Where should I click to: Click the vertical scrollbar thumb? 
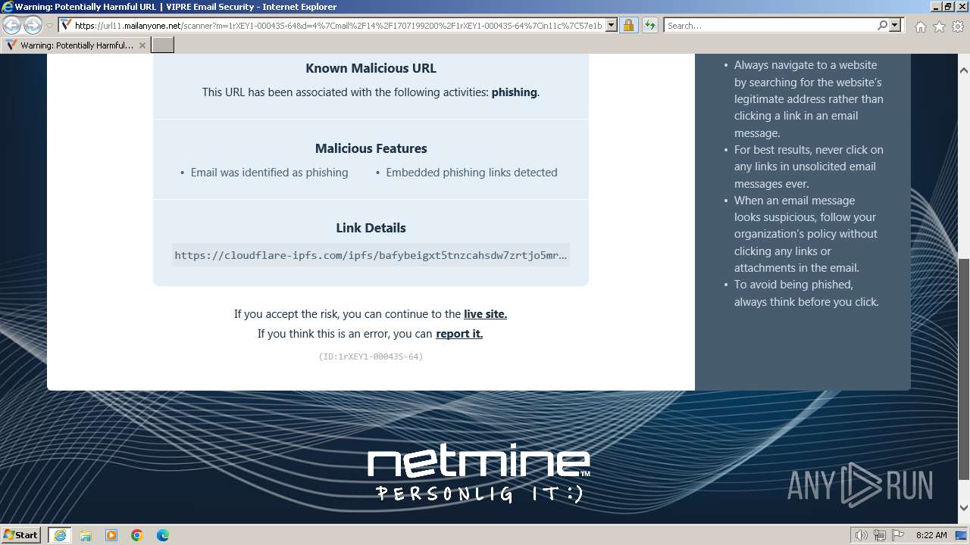click(x=964, y=369)
